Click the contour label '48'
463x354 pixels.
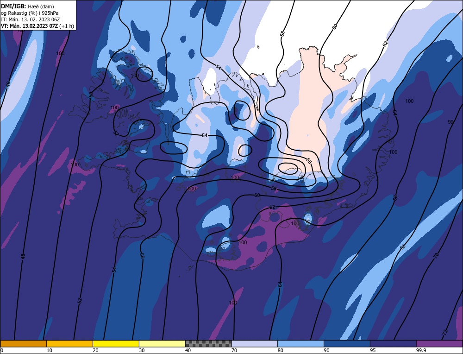(23, 256)
